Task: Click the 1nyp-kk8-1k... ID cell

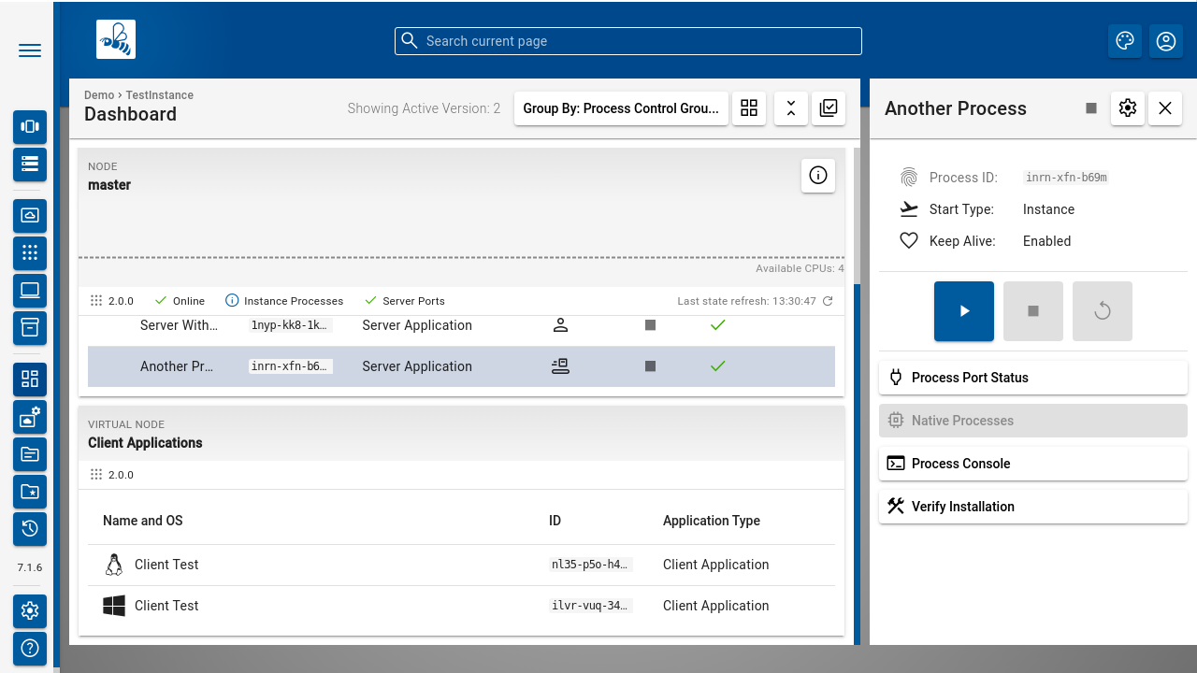Action: click(290, 325)
